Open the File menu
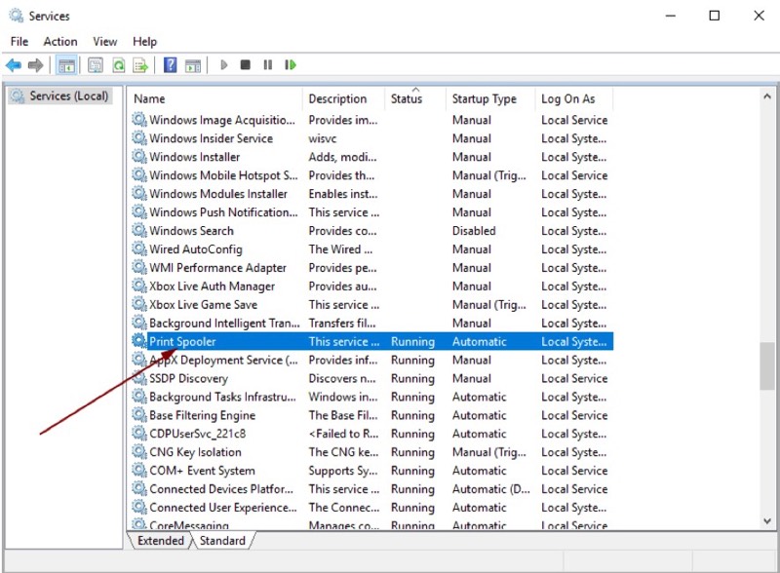This screenshot has height=573, width=780. tap(19, 42)
